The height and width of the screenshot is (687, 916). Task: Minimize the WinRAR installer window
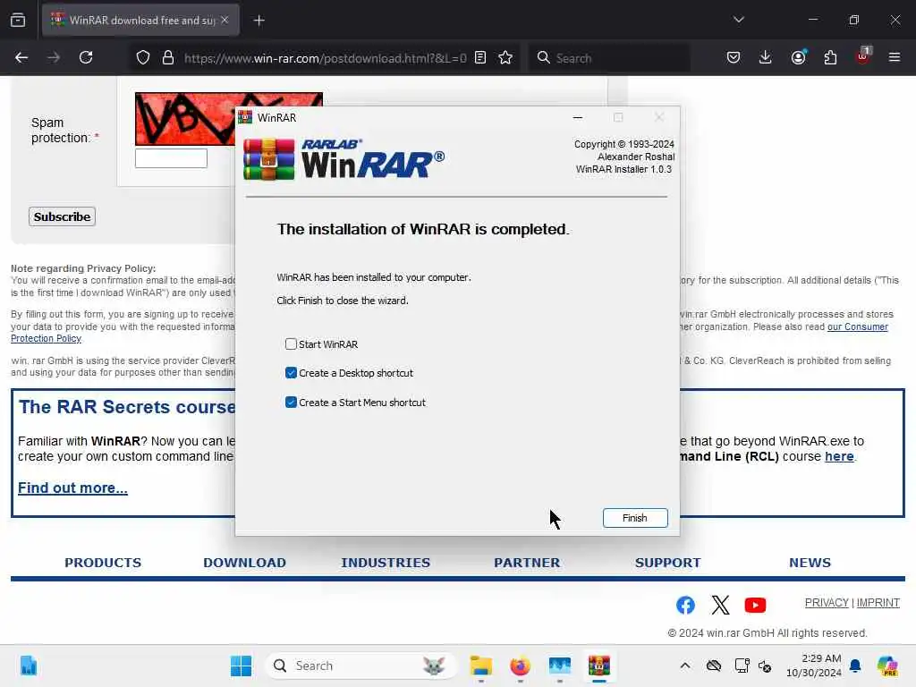coord(578,117)
